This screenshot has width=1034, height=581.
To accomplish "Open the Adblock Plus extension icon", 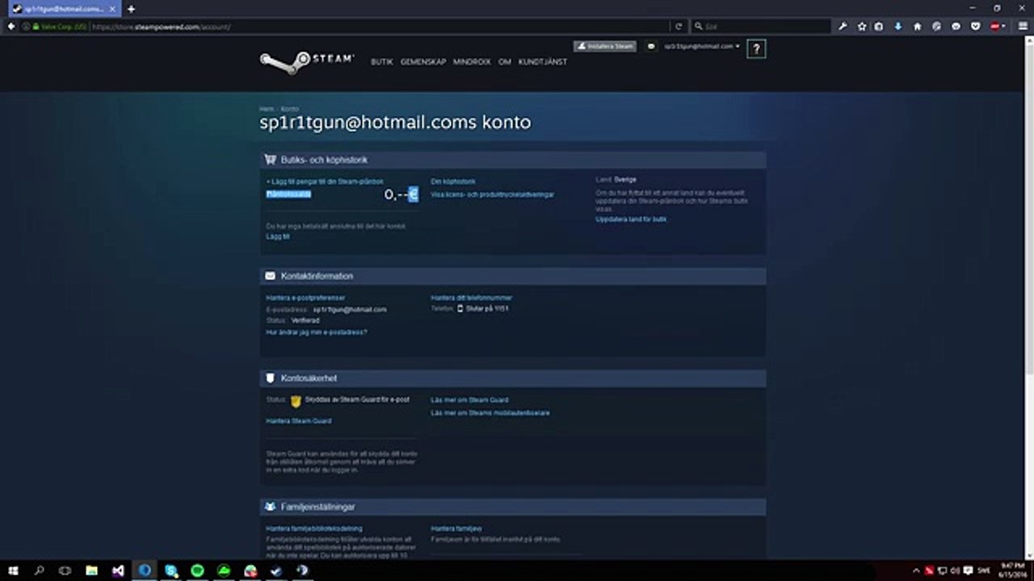I will (x=996, y=27).
